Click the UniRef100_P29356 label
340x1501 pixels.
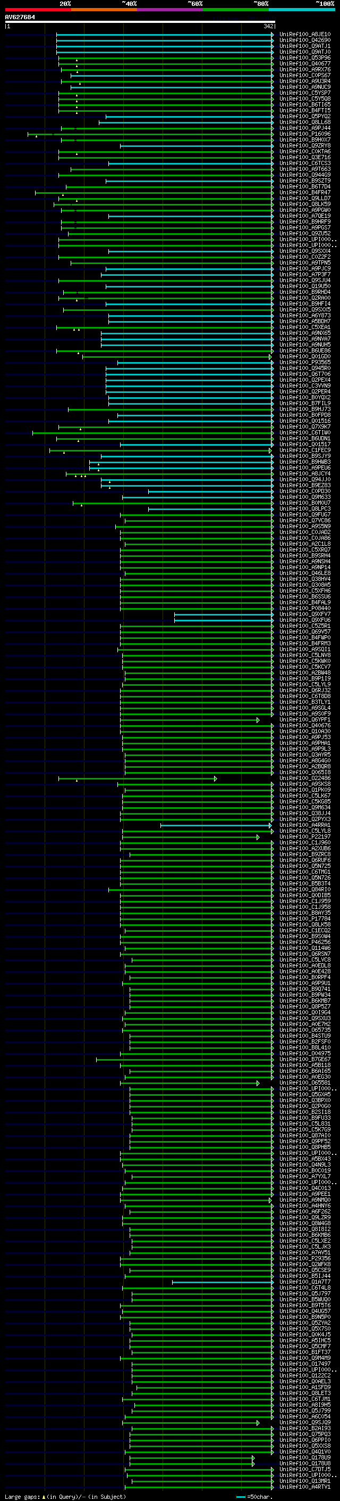pyautogui.click(x=305, y=1259)
